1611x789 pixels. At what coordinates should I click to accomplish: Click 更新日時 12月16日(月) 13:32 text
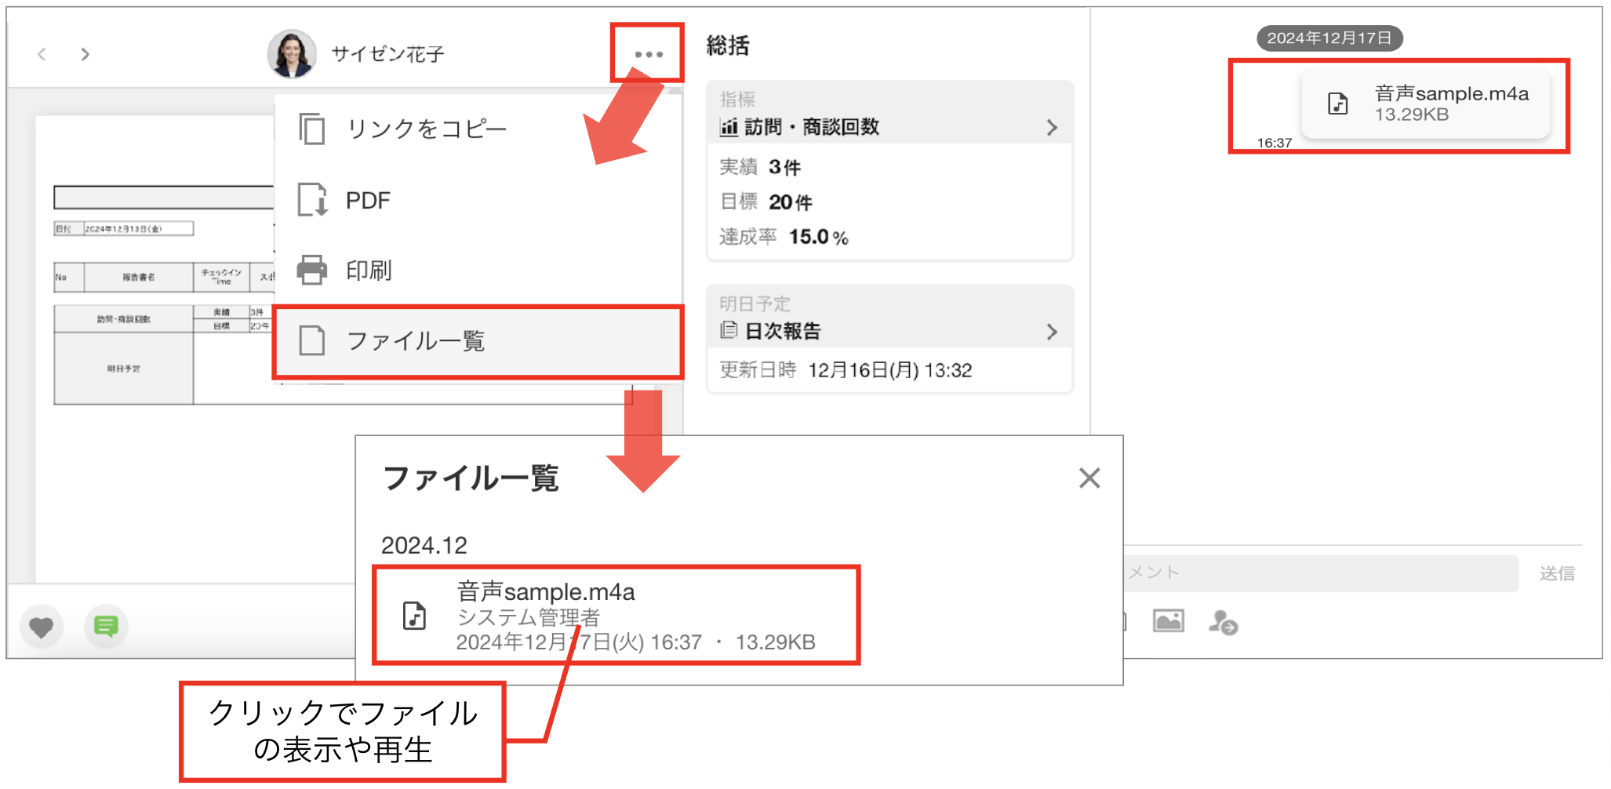click(x=846, y=370)
